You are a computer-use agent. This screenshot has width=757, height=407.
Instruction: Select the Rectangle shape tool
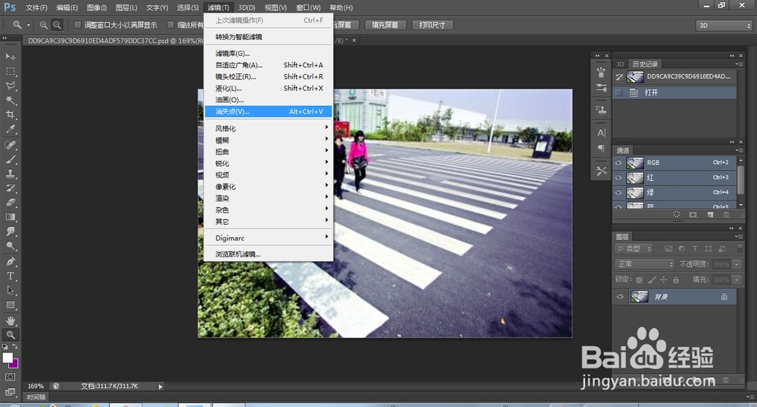(10, 306)
